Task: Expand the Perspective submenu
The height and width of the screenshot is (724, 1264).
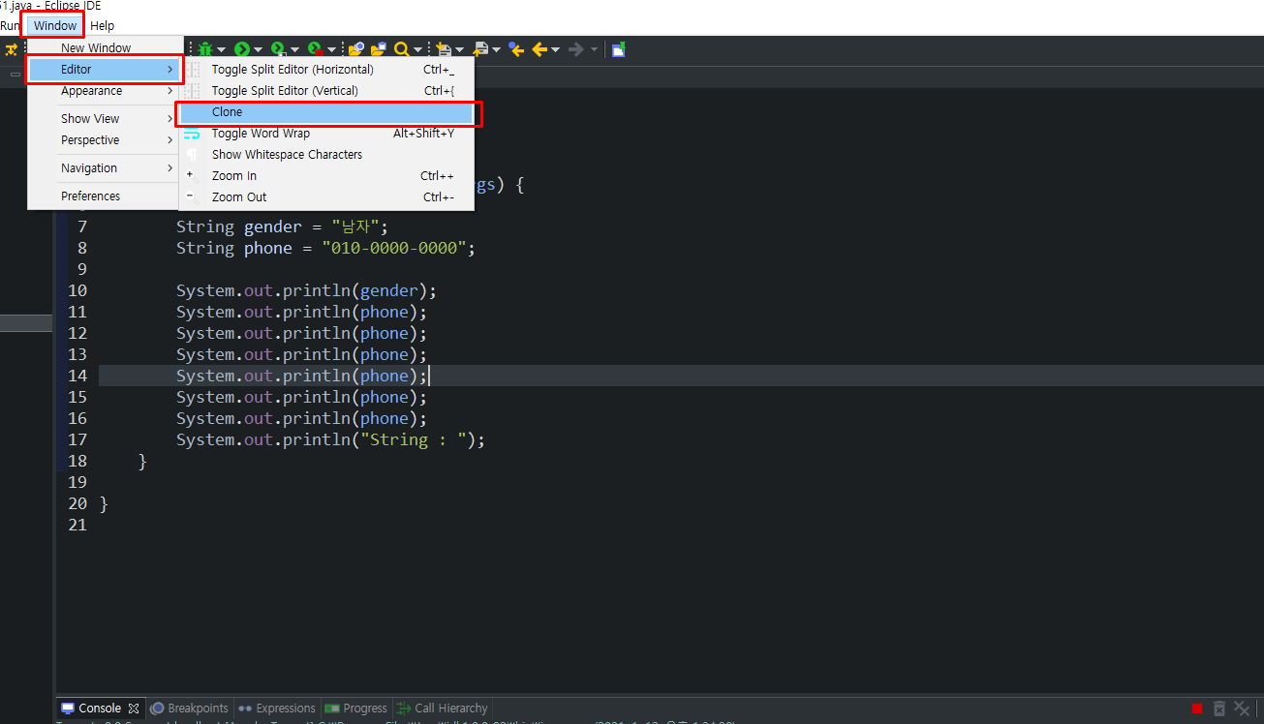Action: click(x=105, y=140)
